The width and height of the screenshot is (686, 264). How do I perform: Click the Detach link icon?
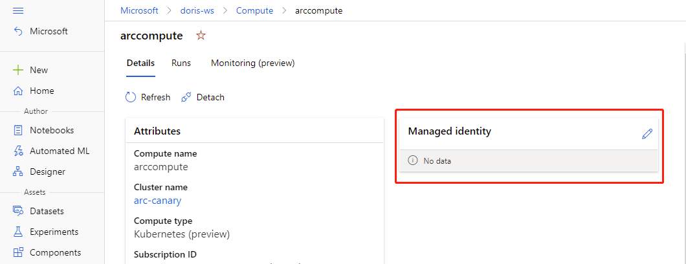click(x=186, y=98)
